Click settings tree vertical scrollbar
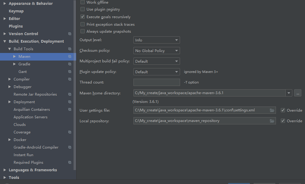Image resolution: width=305 pixels, height=184 pixels. coord(75,85)
